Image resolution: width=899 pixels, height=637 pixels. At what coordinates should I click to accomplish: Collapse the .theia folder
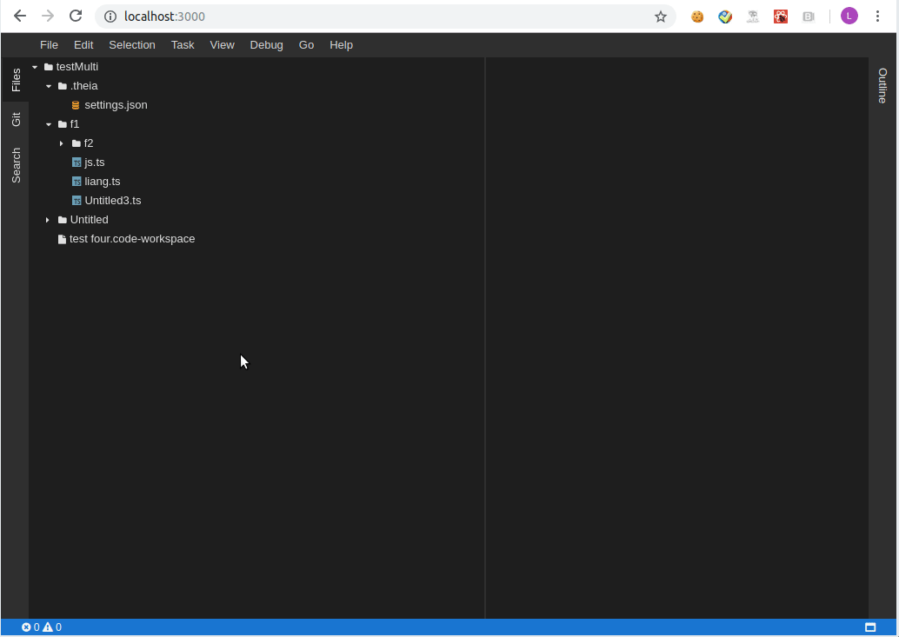tap(49, 85)
